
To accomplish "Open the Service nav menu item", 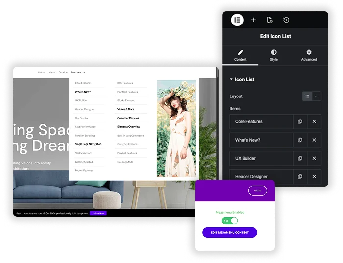I will 63,72.
